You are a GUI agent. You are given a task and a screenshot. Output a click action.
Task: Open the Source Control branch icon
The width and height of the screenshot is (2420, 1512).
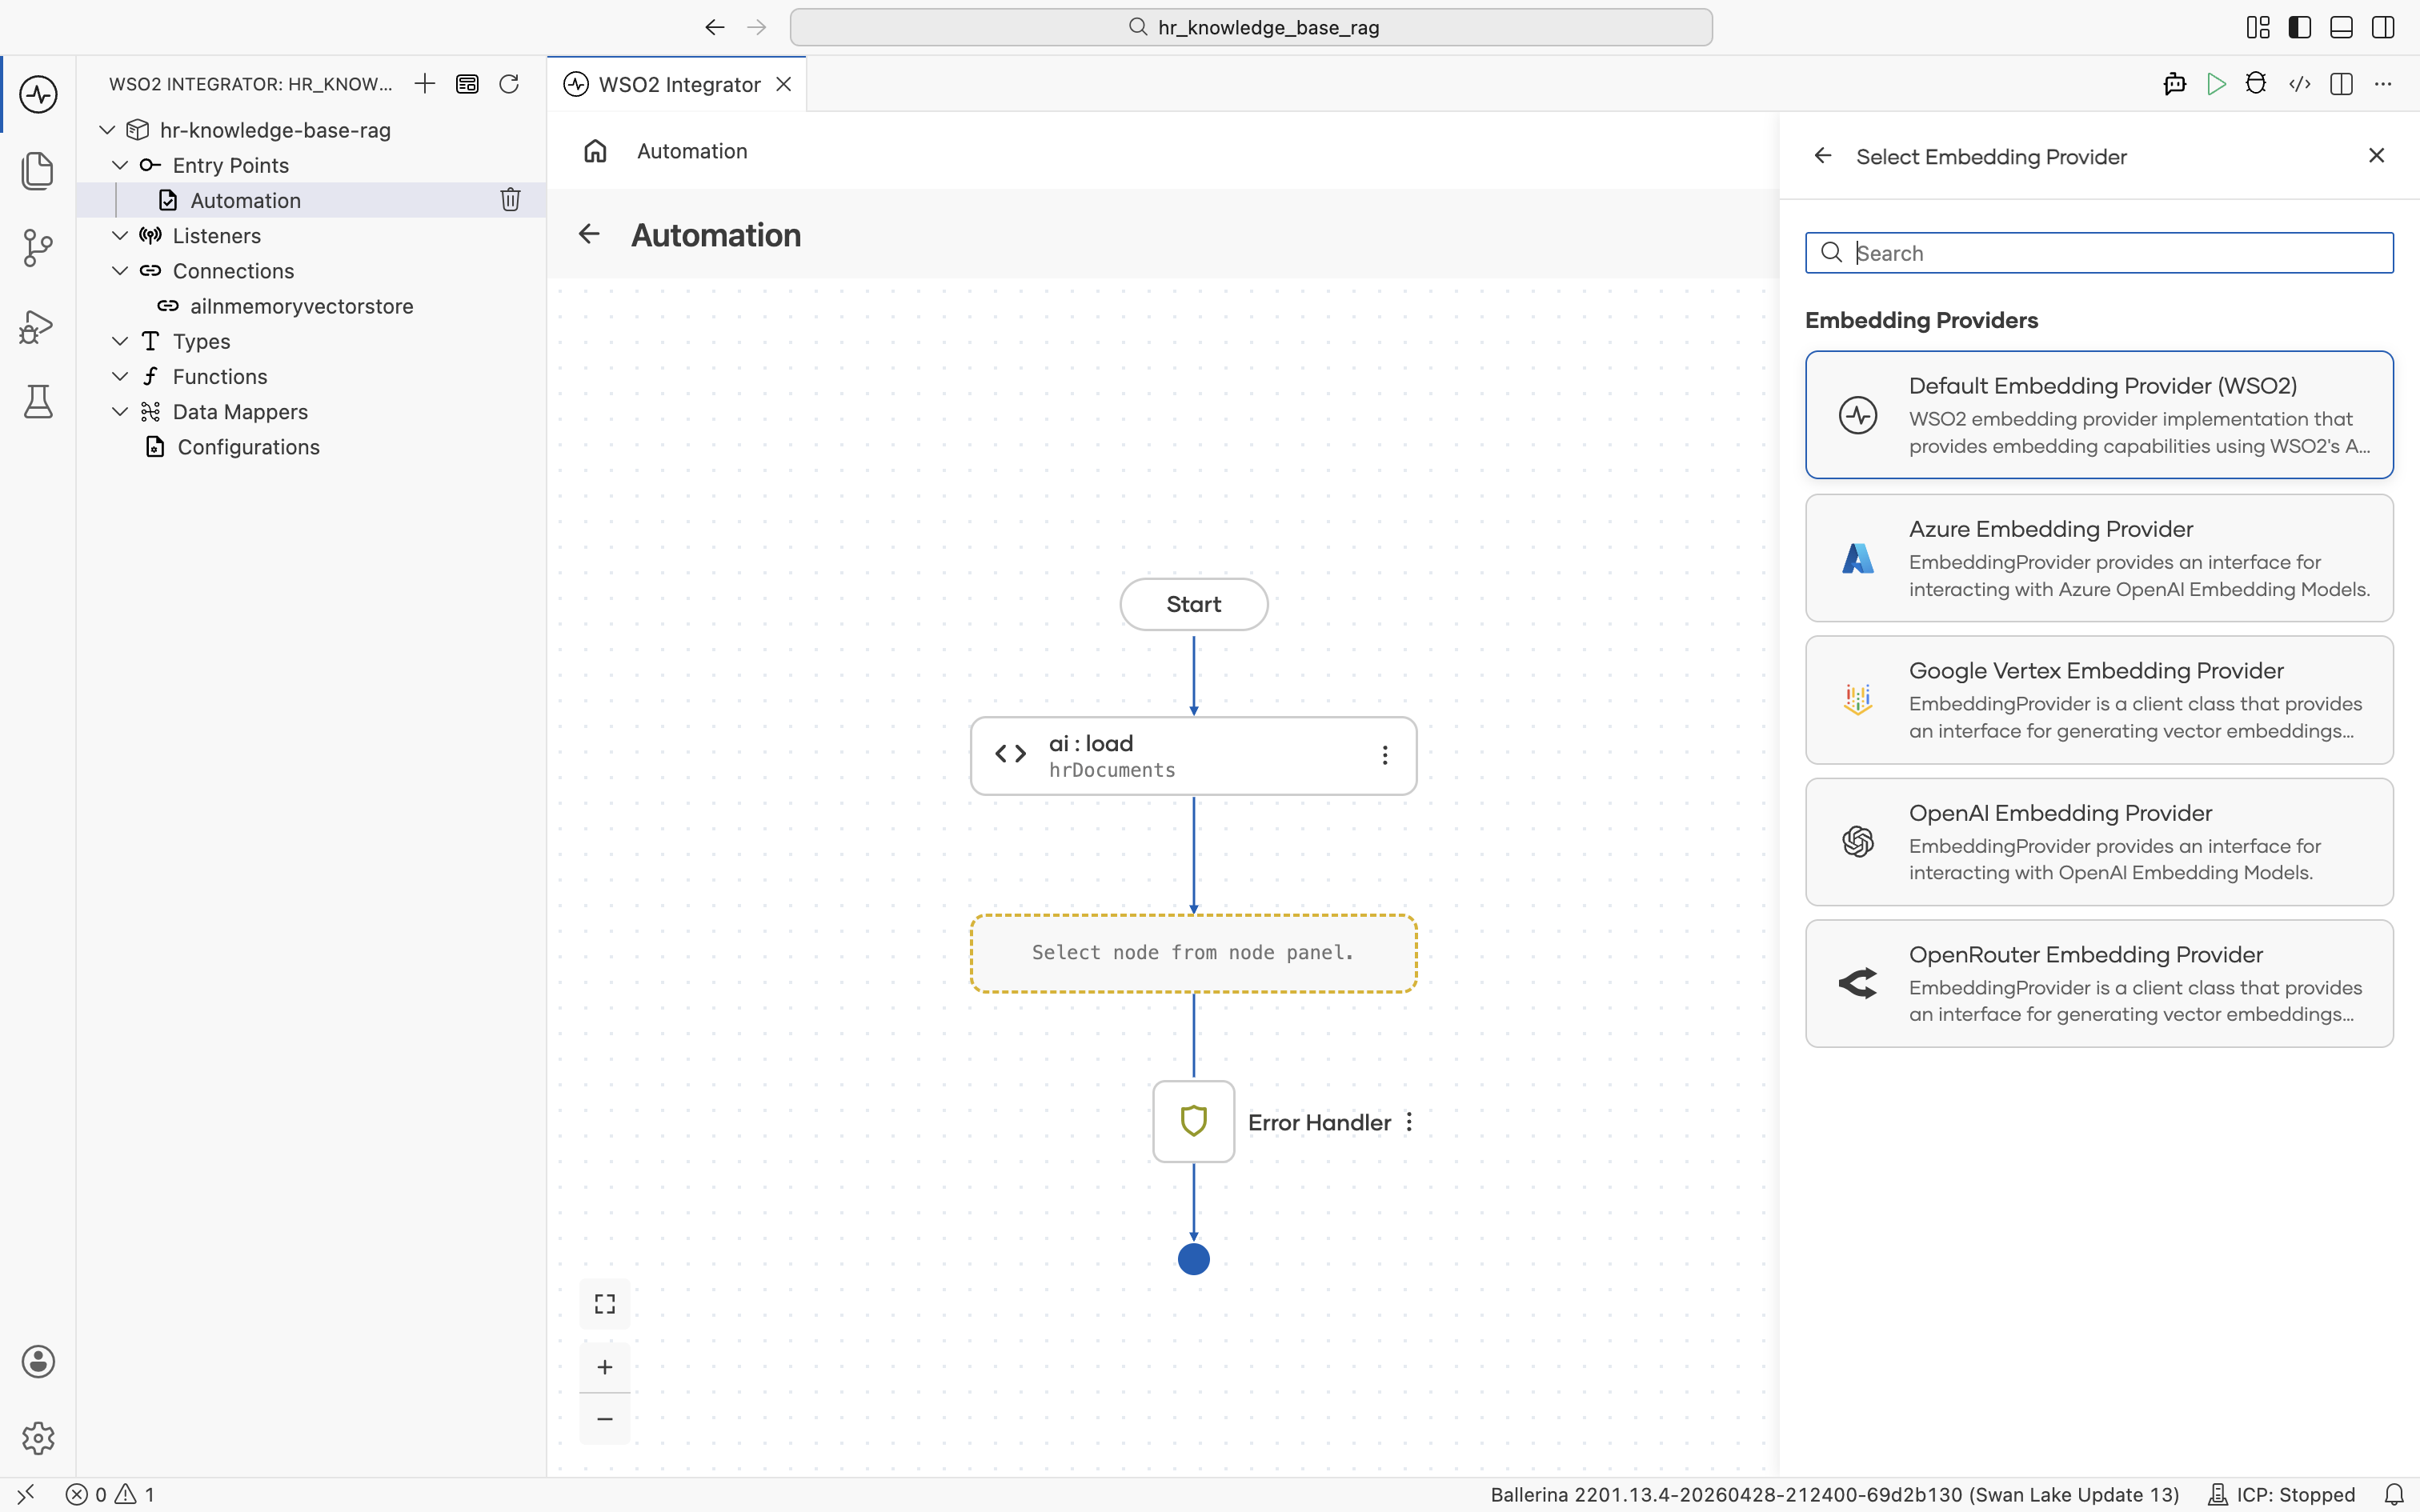coord(38,248)
